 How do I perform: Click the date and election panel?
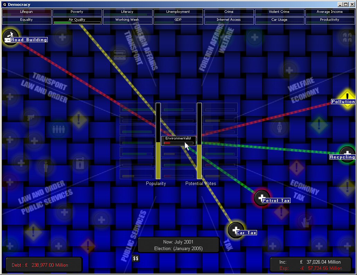[x=178, y=245]
